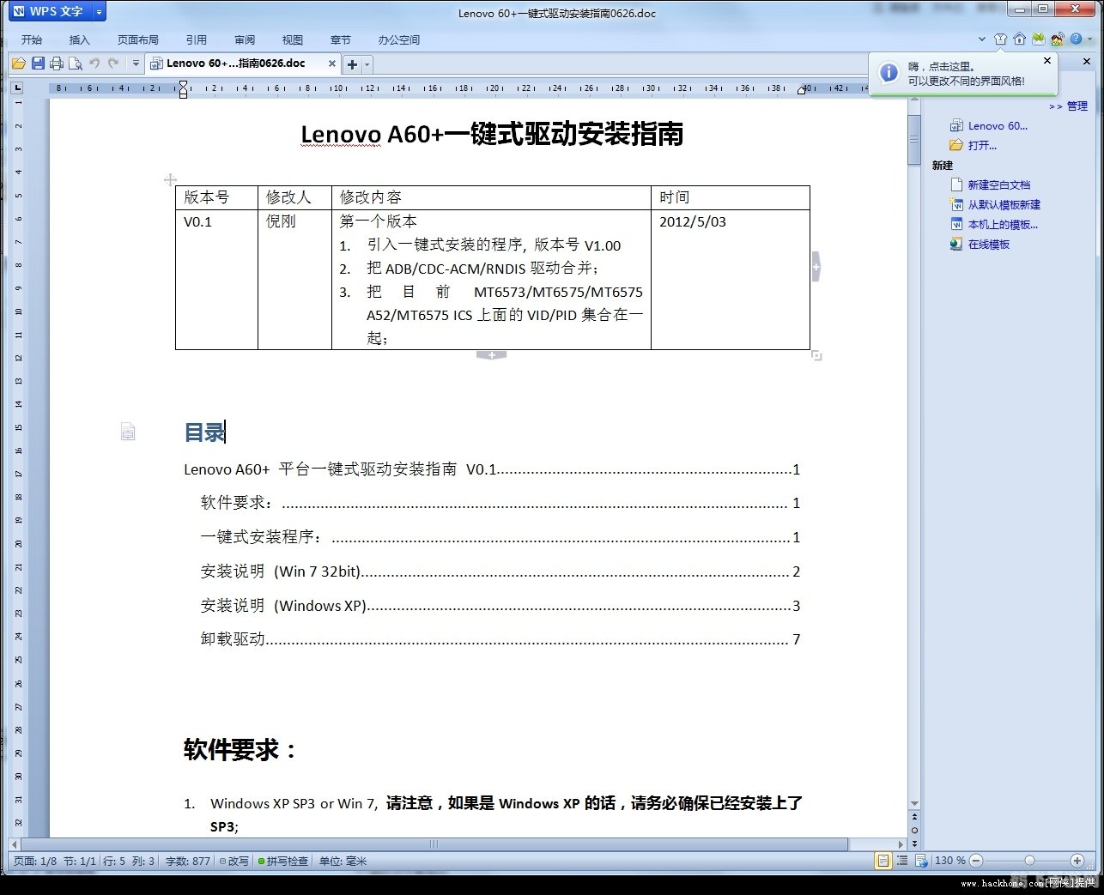
Task: Click the 卸载驱动 table of contents entry
Action: pos(500,639)
